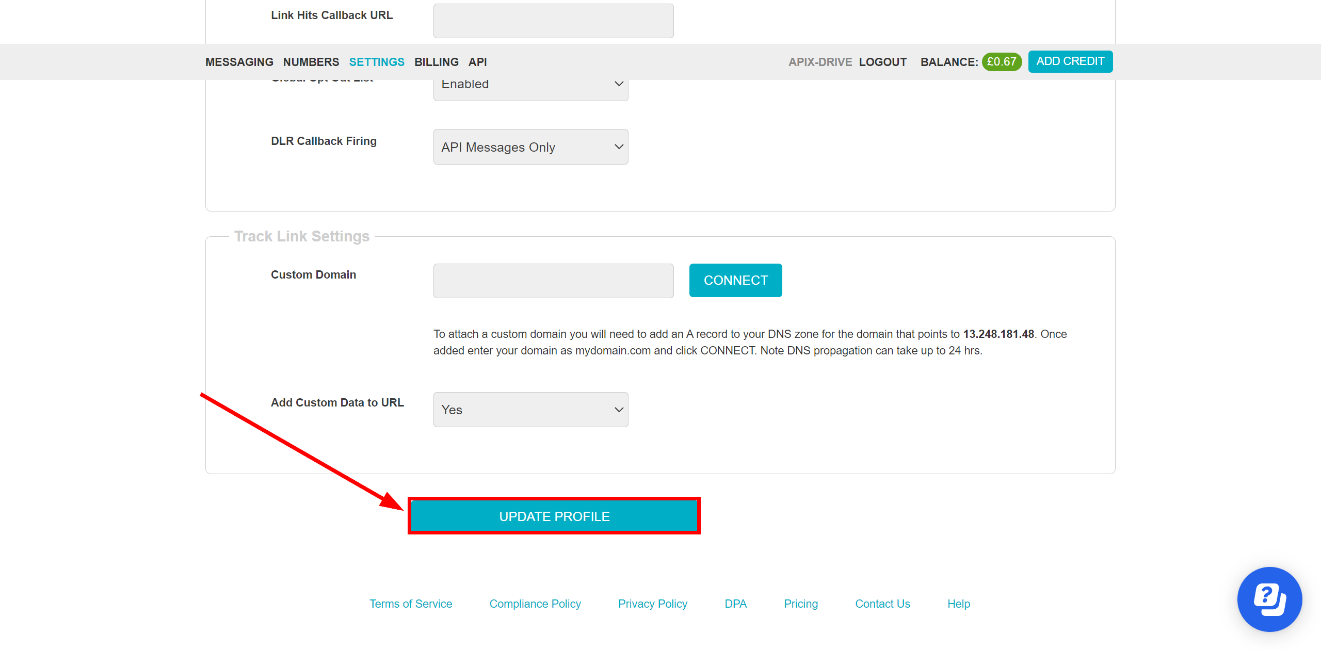Click the MESSAGING navigation icon
Screen dimensions: 1321x650
(x=239, y=61)
